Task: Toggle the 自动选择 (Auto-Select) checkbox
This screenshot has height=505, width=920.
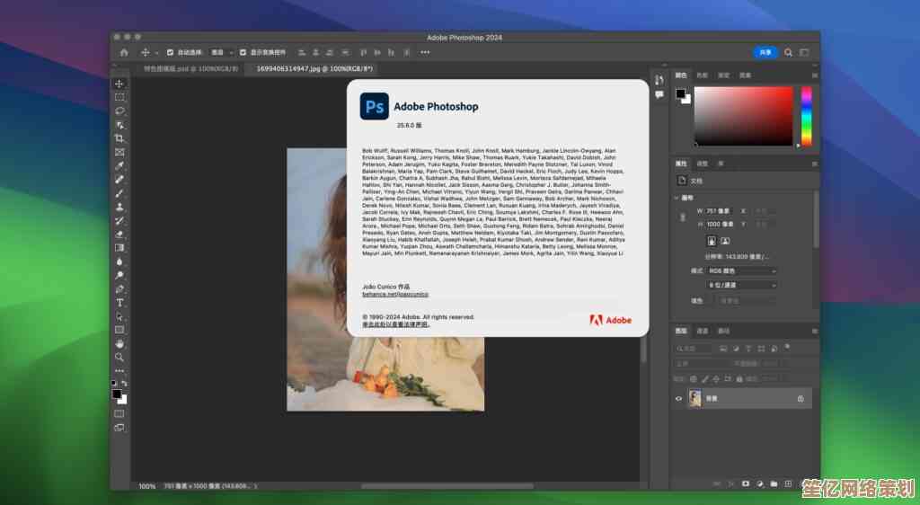Action: tap(171, 53)
